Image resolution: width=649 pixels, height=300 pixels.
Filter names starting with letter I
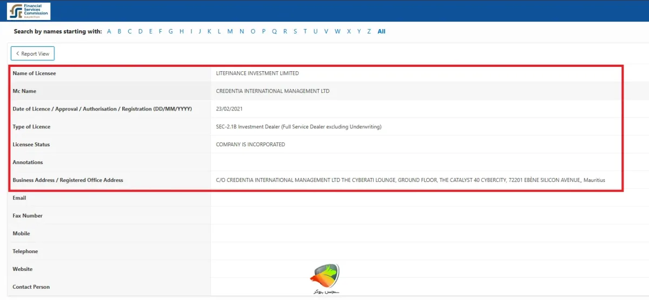coord(191,31)
